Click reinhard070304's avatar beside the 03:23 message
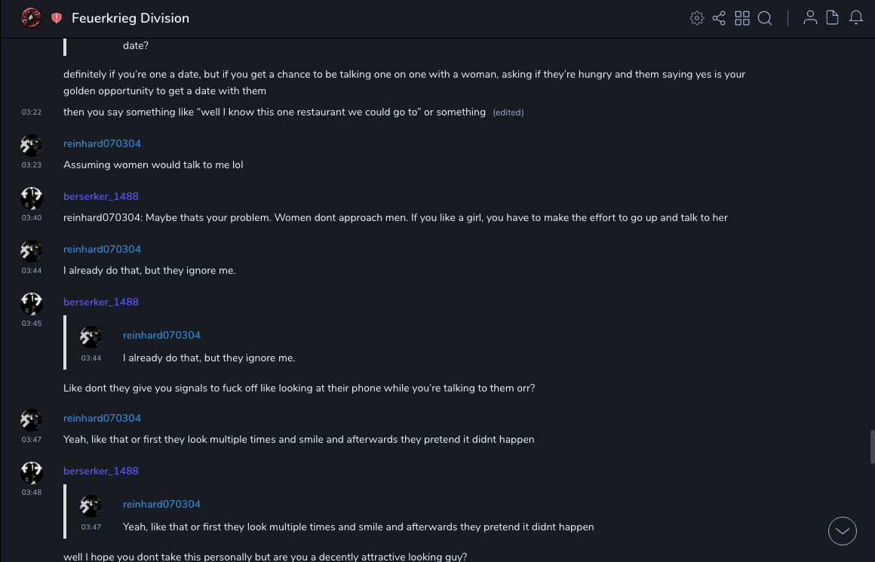This screenshot has width=875, height=562. coord(32,145)
